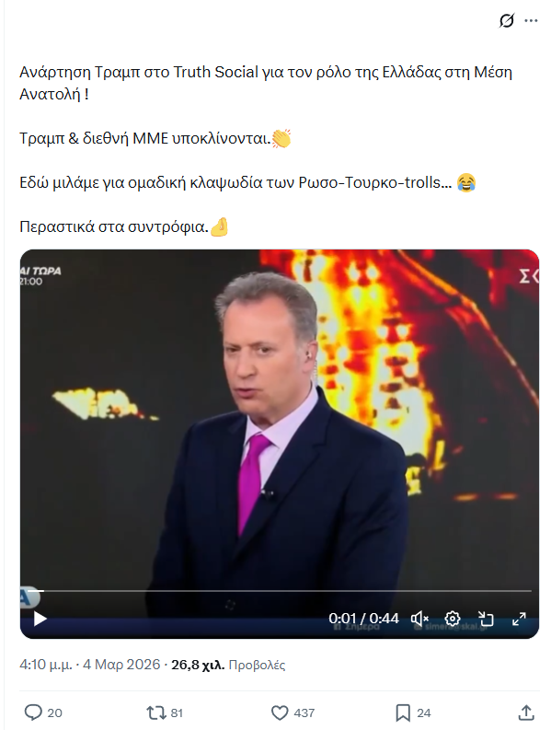Click the 20 replies count
The height and width of the screenshot is (730, 551).
[54, 713]
